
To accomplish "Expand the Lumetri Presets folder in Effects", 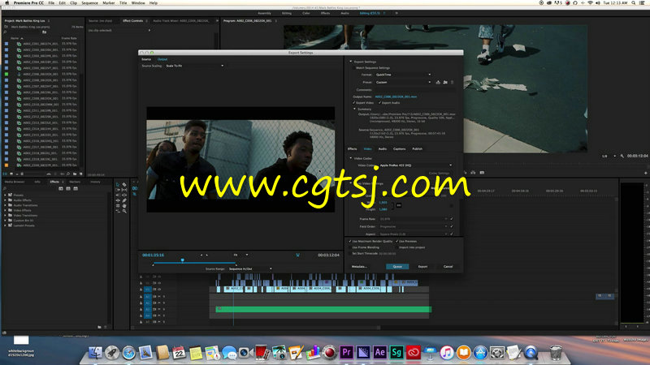I will 6,225.
